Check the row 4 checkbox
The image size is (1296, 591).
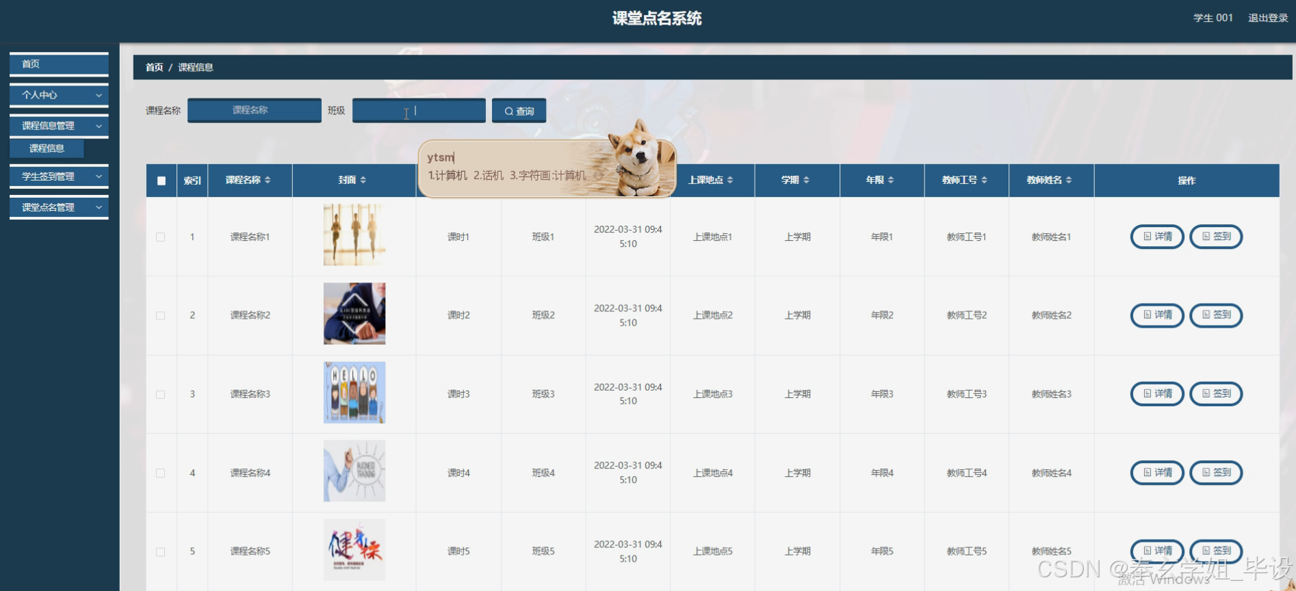tap(161, 473)
